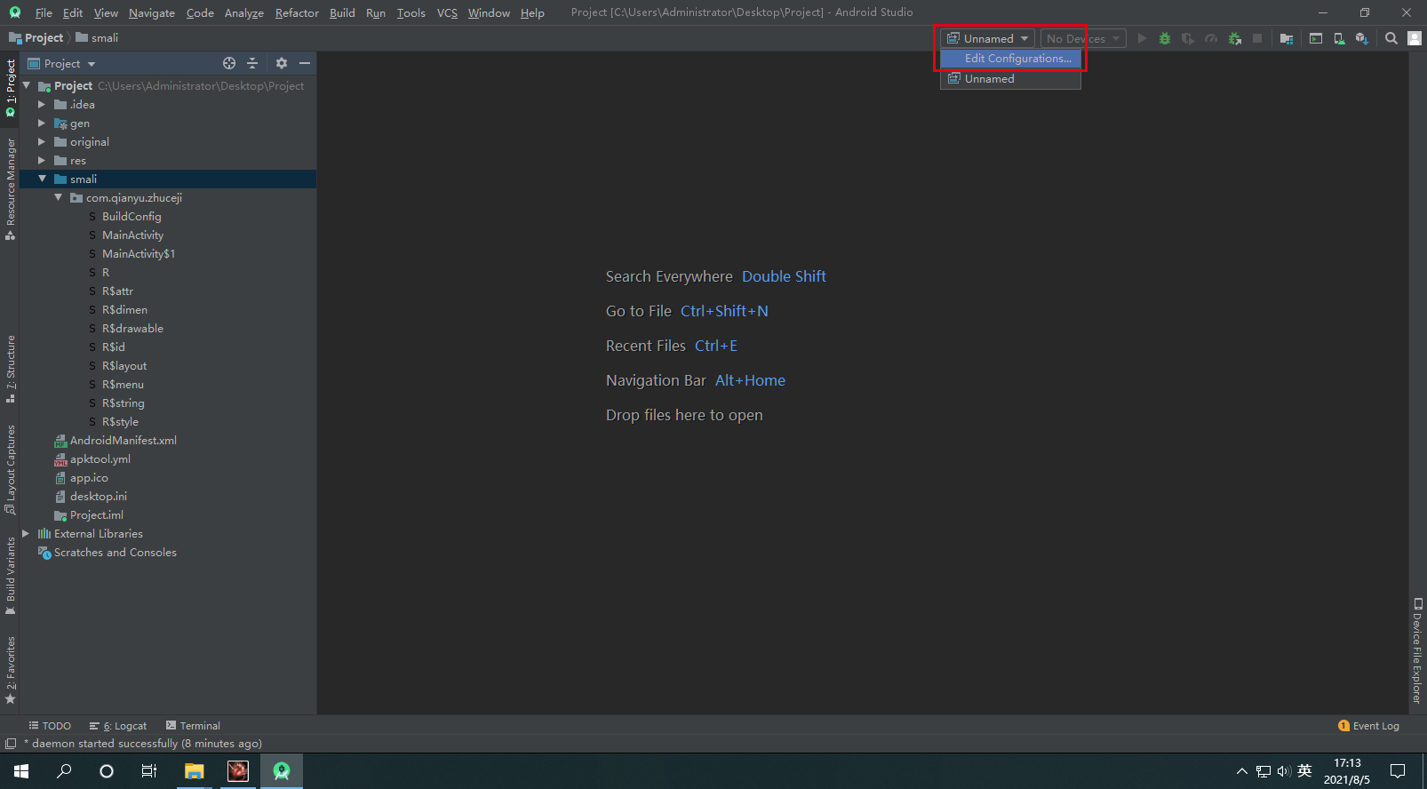The width and height of the screenshot is (1427, 789).
Task: Select AndroidManifest.xml in tree
Action: pyautogui.click(x=123, y=440)
